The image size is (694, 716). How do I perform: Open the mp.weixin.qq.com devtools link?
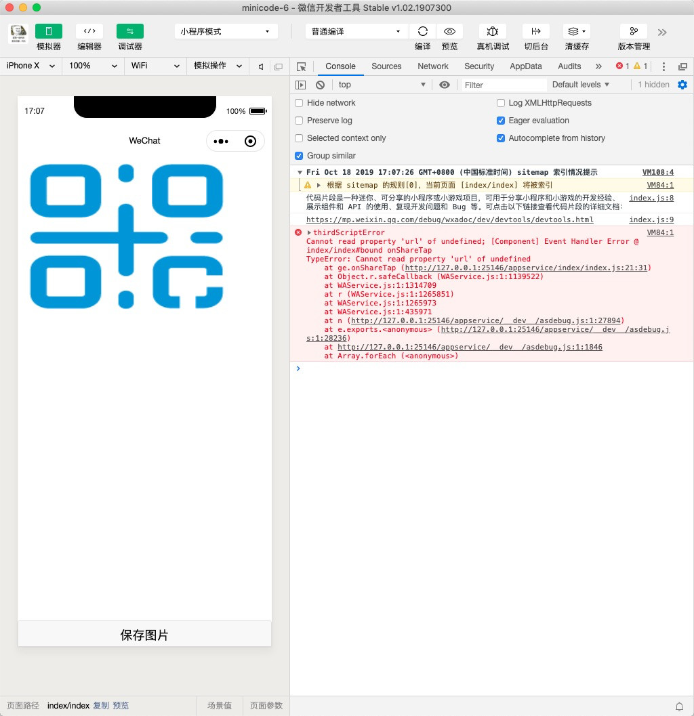click(450, 220)
